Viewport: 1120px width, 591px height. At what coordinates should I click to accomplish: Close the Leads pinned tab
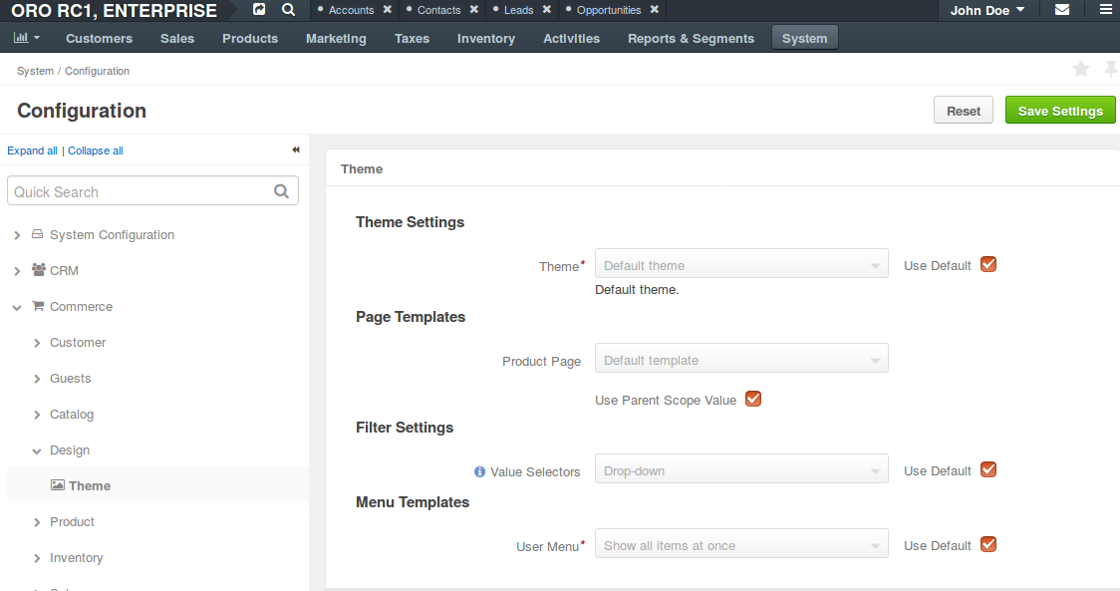pyautogui.click(x=546, y=9)
